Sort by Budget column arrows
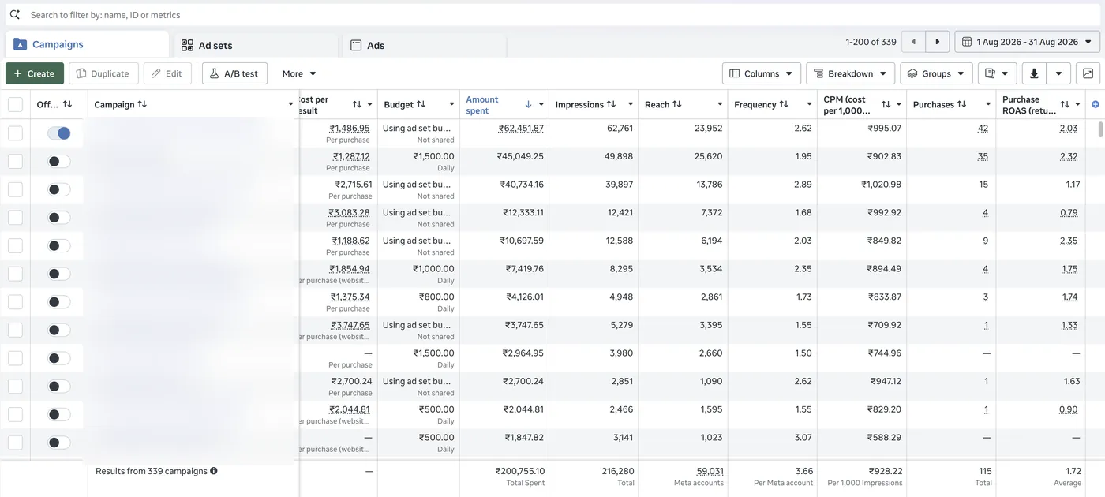1105x497 pixels. click(x=421, y=104)
